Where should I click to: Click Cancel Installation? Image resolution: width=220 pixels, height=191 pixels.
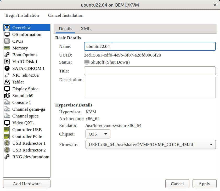[x=66, y=15]
